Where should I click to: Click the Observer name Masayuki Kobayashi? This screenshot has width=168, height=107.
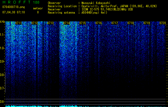[96, 3]
